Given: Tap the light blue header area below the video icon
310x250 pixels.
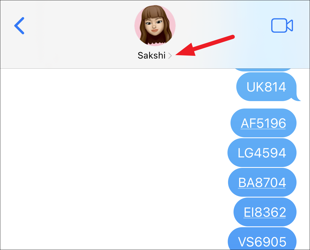Looking at the screenshot, I should click(x=282, y=49).
